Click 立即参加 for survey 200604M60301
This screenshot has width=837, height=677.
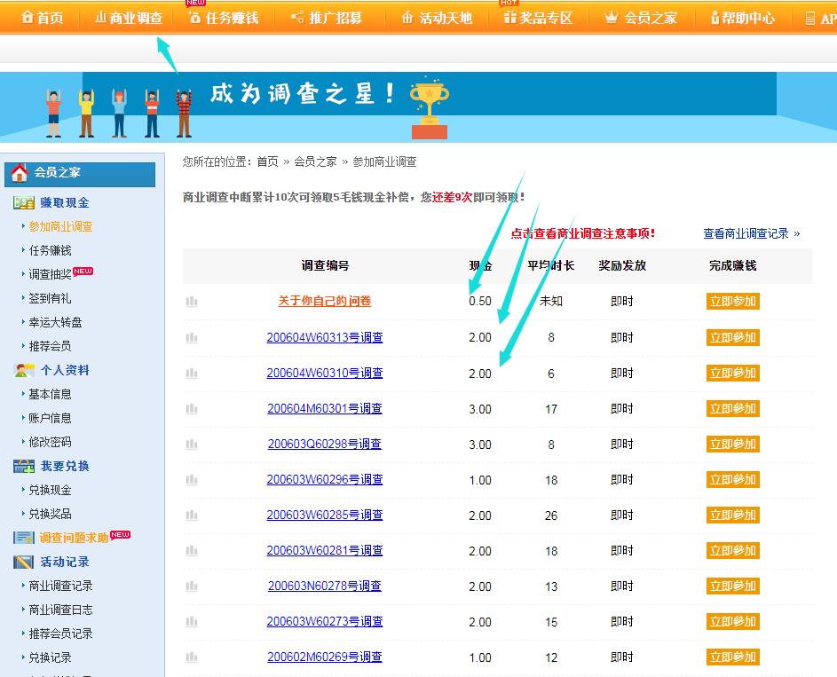pos(732,409)
